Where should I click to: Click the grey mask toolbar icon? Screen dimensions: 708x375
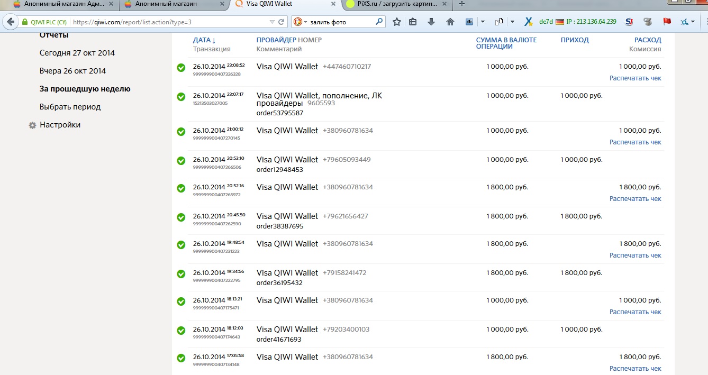647,22
